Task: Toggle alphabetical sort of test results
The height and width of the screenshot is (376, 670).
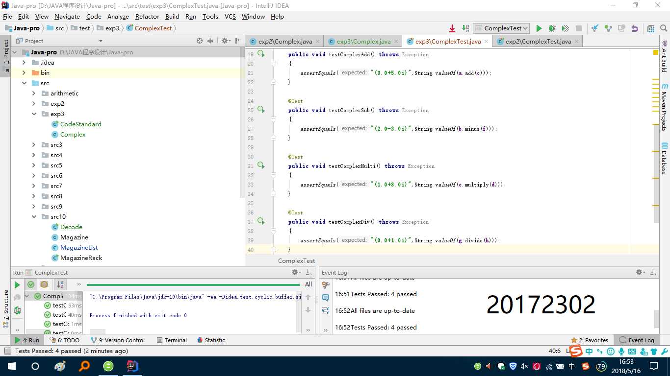Action: [x=60, y=284]
